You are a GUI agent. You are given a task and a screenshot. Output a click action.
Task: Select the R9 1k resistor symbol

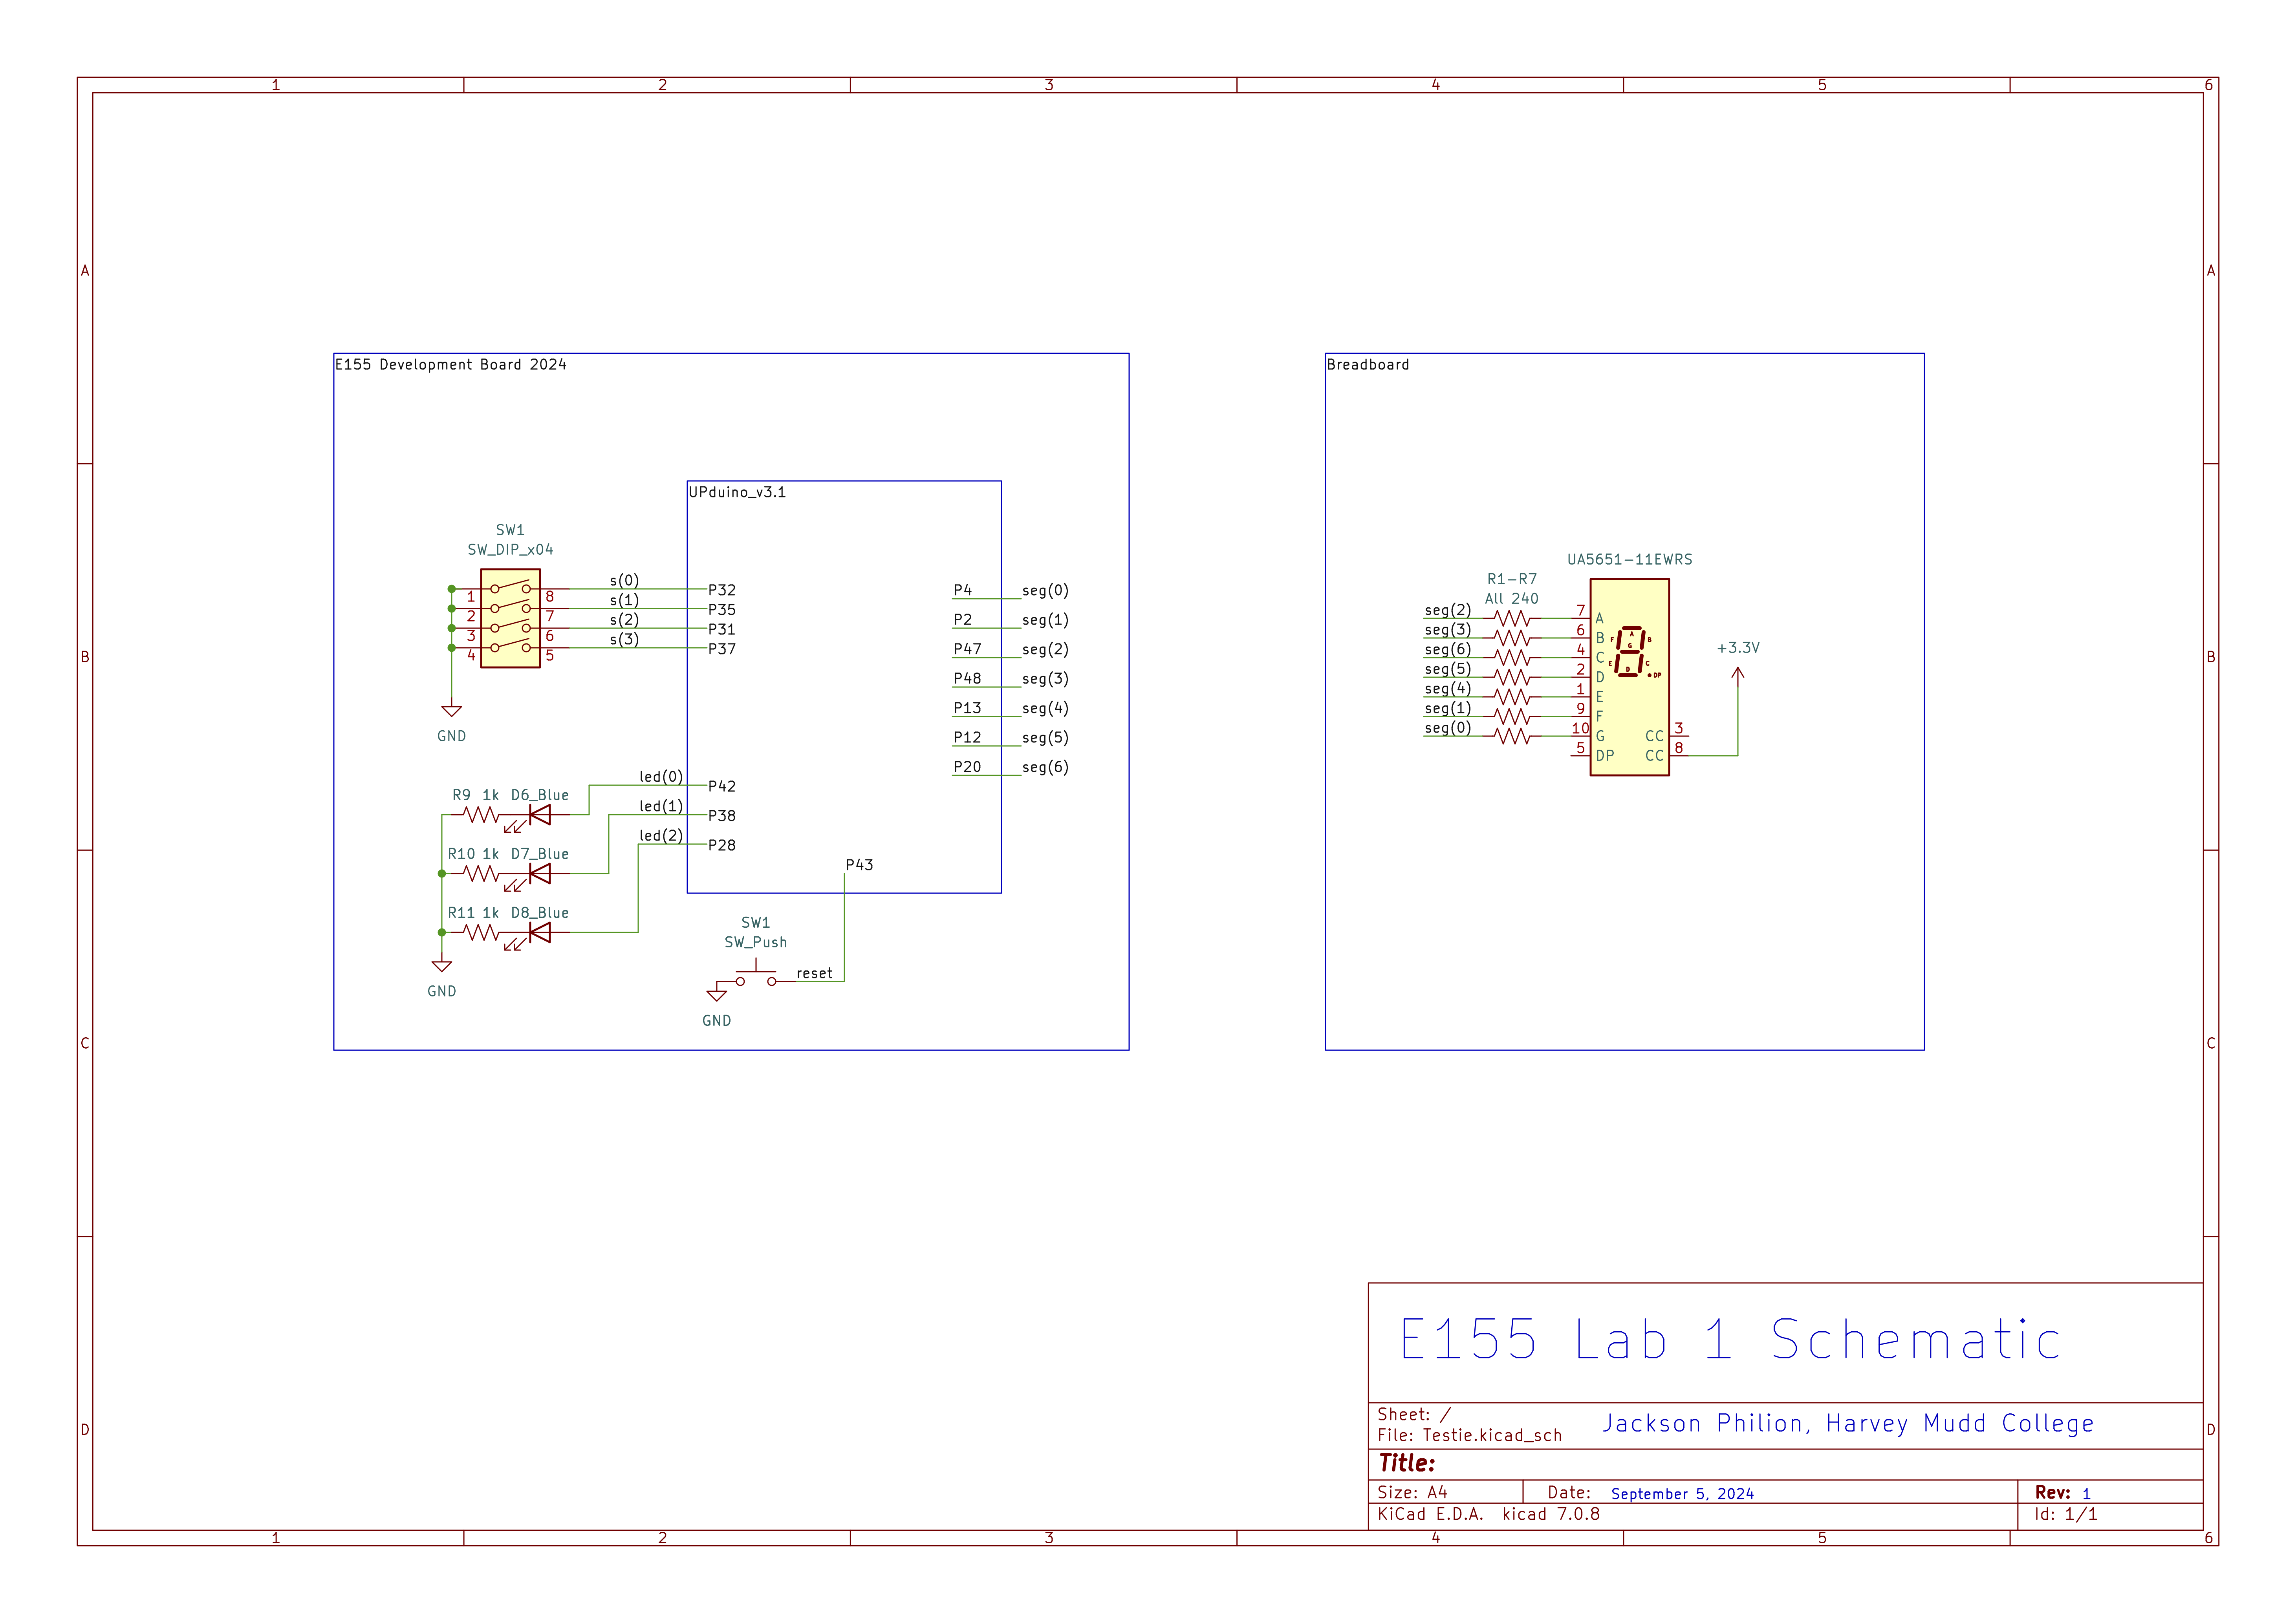point(481,815)
